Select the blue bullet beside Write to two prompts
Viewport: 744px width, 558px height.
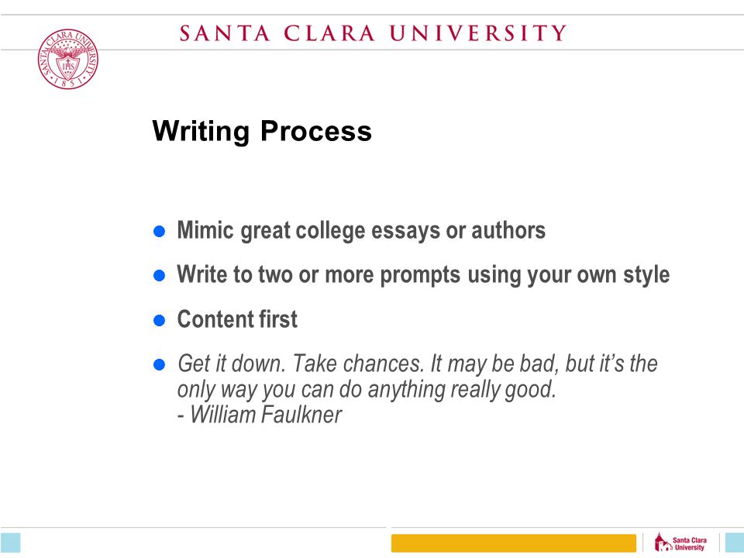click(160, 276)
